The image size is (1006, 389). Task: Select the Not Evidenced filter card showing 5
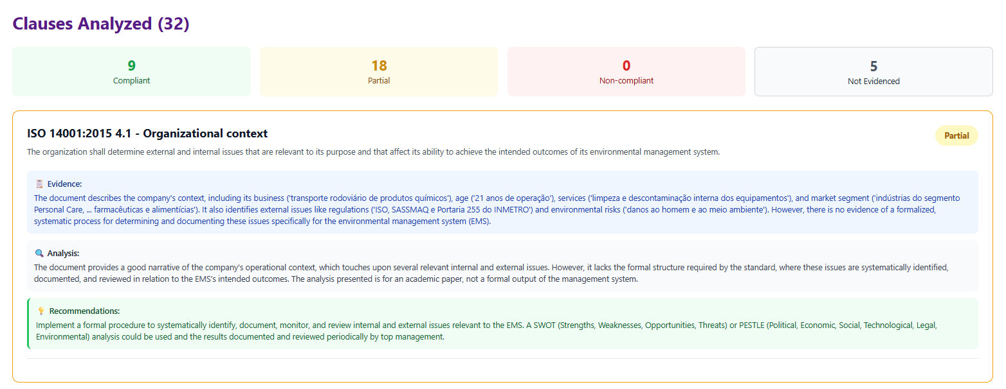(873, 72)
